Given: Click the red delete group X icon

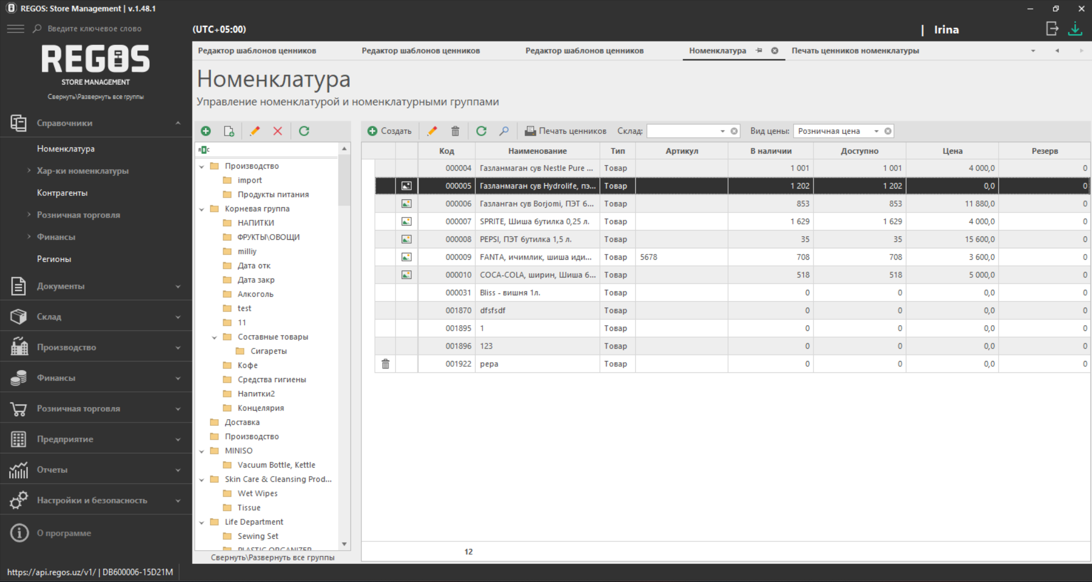Looking at the screenshot, I should click(x=277, y=131).
